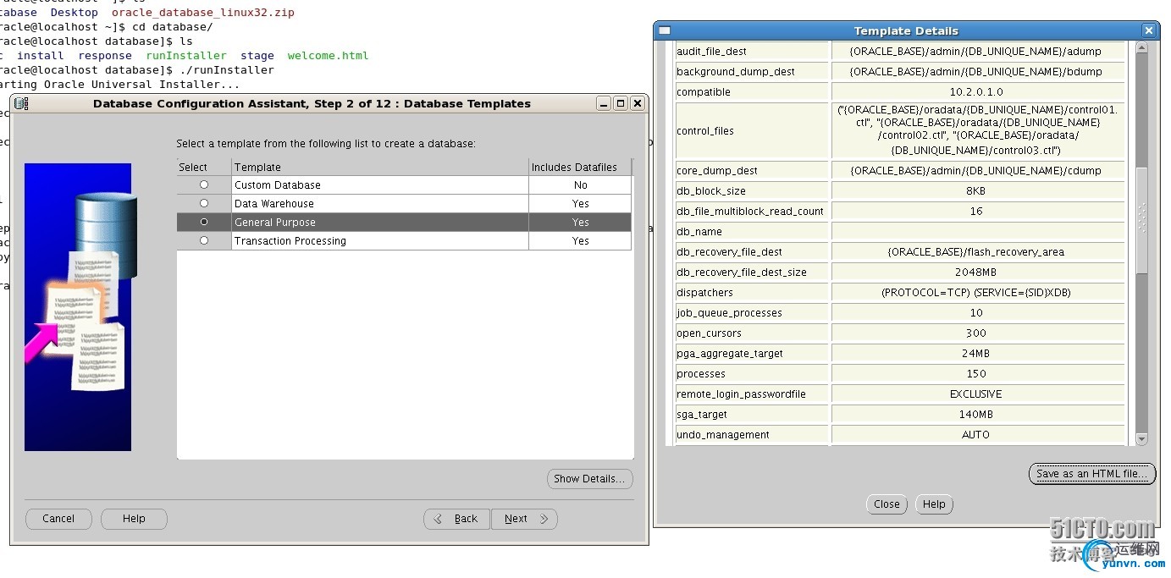
Task: Close the Template Details dialog via Close button
Action: pos(887,504)
